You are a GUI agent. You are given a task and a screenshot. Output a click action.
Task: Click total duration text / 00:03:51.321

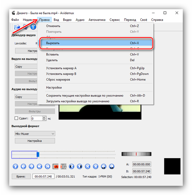tap(66, 177)
